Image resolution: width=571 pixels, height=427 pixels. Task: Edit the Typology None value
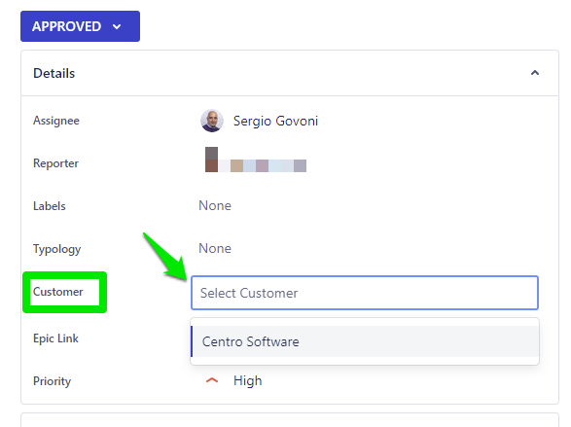(215, 248)
